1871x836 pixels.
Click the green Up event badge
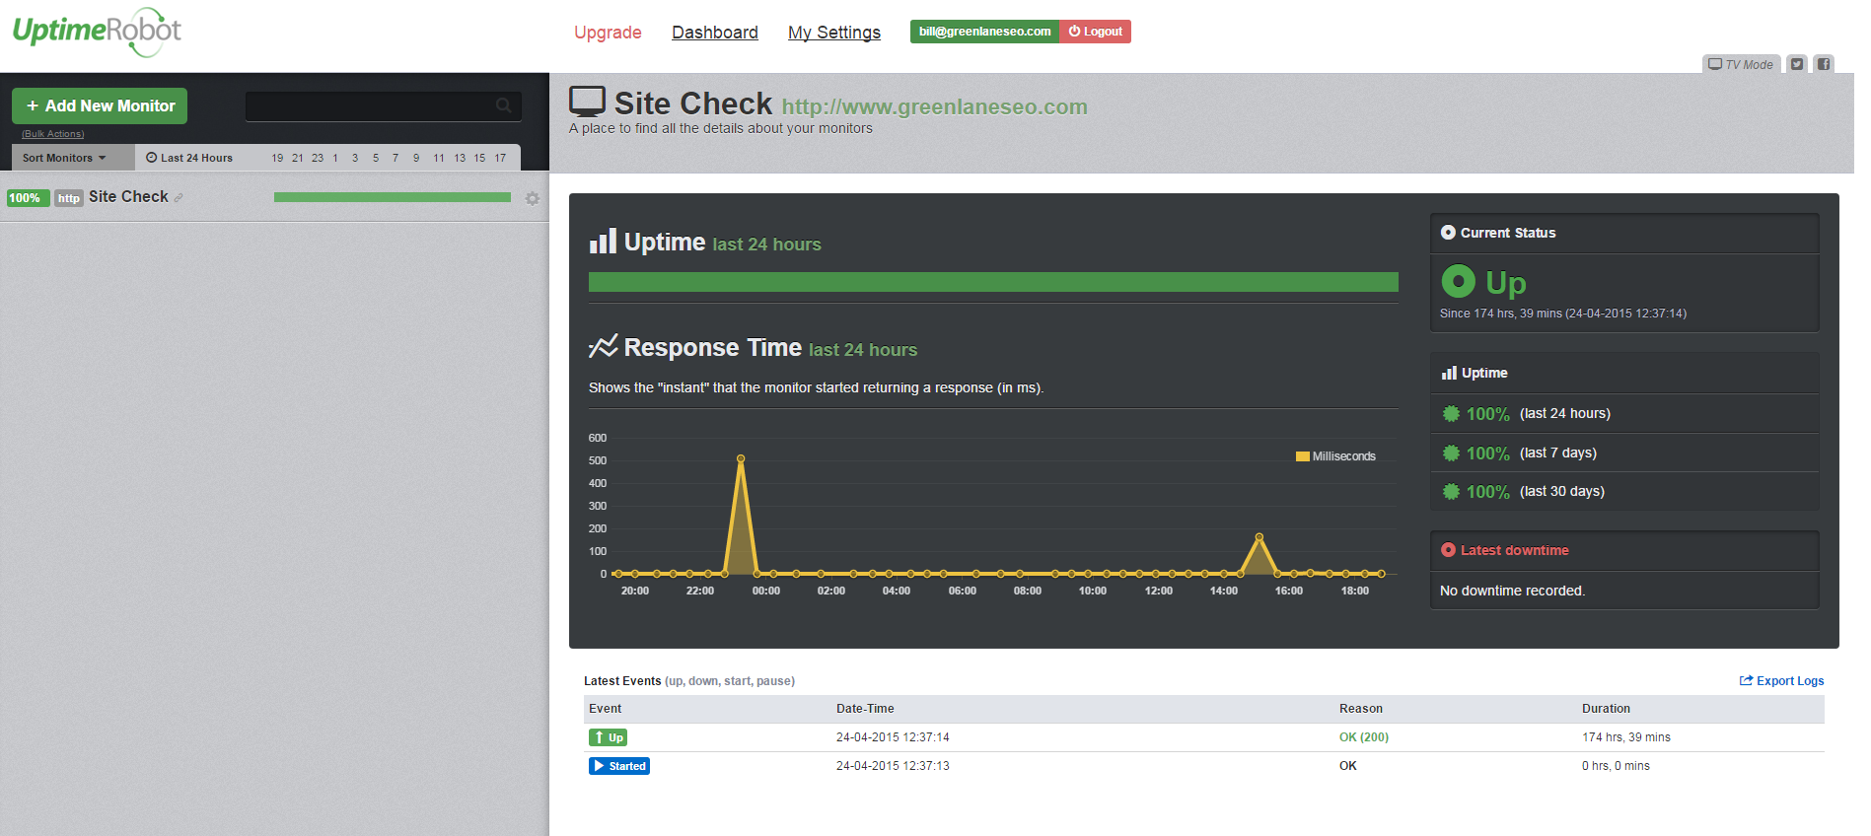point(608,737)
